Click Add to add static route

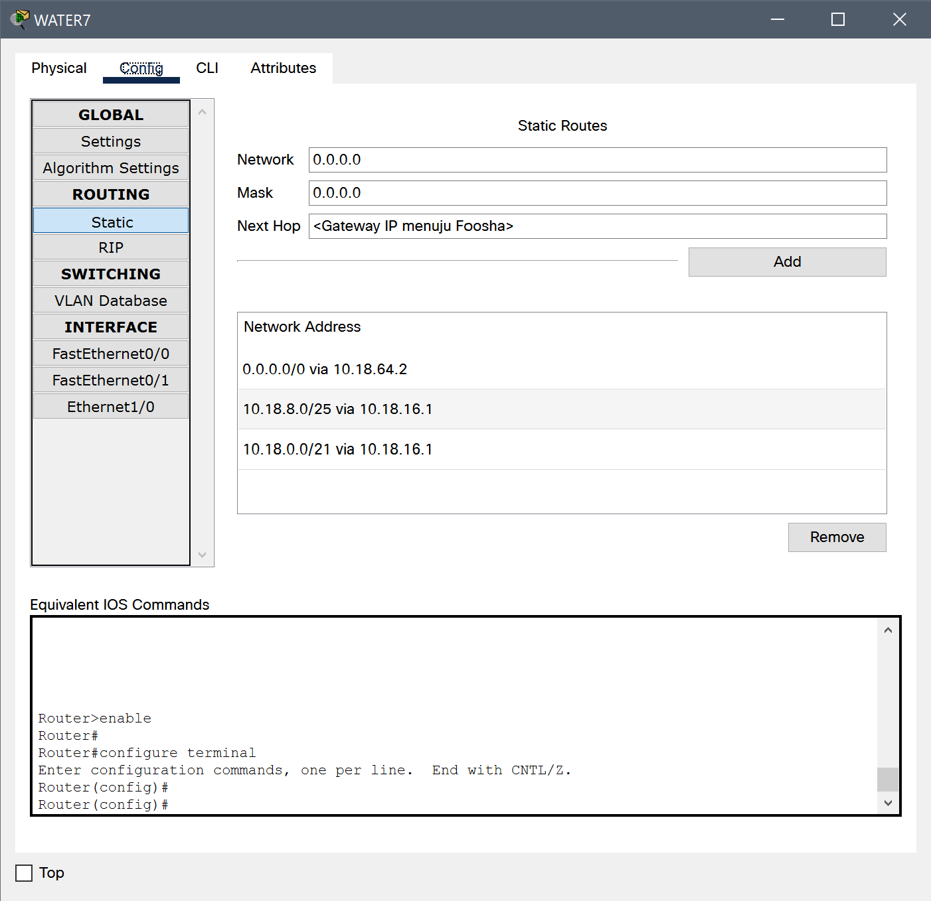(788, 262)
